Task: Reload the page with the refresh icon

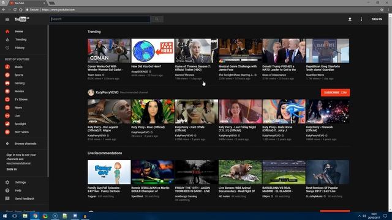Action: click(15, 10)
